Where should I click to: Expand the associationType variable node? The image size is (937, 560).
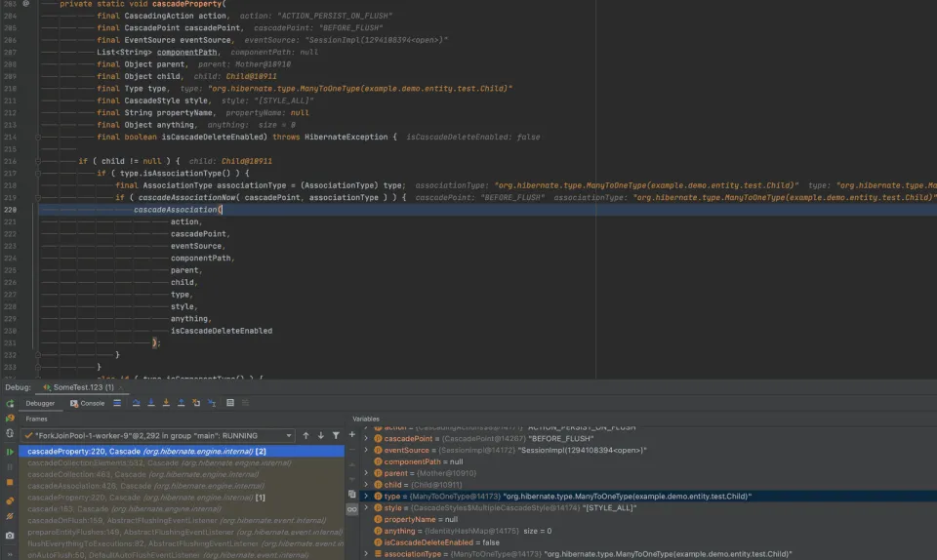pos(366,554)
